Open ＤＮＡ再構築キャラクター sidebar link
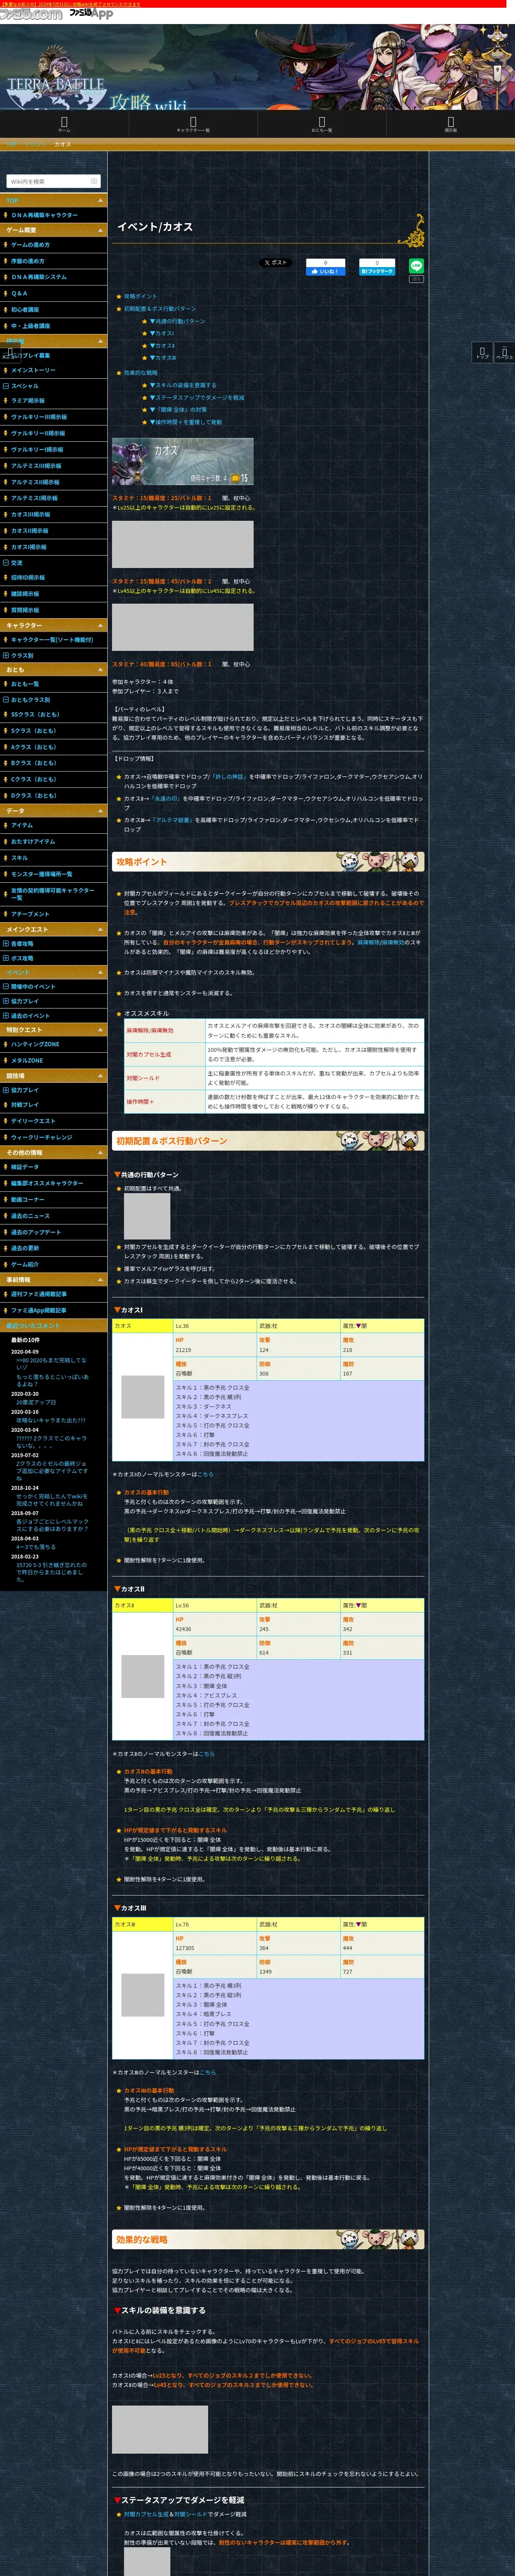The width and height of the screenshot is (515, 2576). (44, 215)
